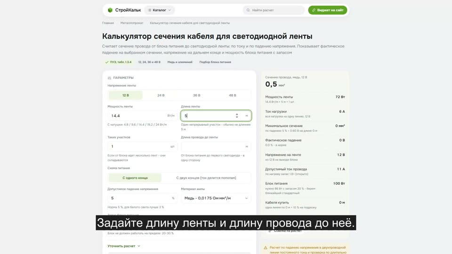Viewport: 452px width, 254px height.
Task: Click the magnifier icon in search
Action: 248,10
